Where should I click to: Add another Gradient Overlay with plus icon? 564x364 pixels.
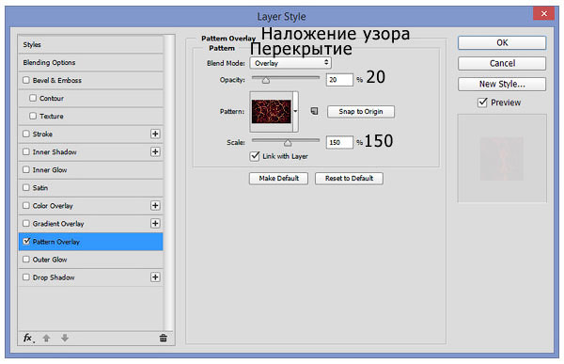pos(155,224)
